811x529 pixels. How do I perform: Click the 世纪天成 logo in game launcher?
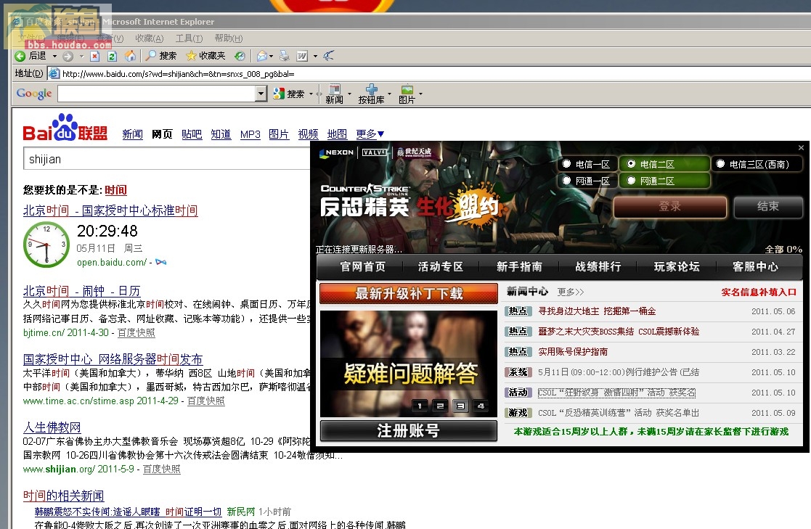[415, 152]
